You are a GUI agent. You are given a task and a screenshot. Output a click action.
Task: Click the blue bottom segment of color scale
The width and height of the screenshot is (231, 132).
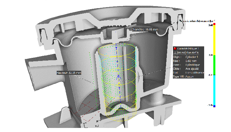point(214,106)
